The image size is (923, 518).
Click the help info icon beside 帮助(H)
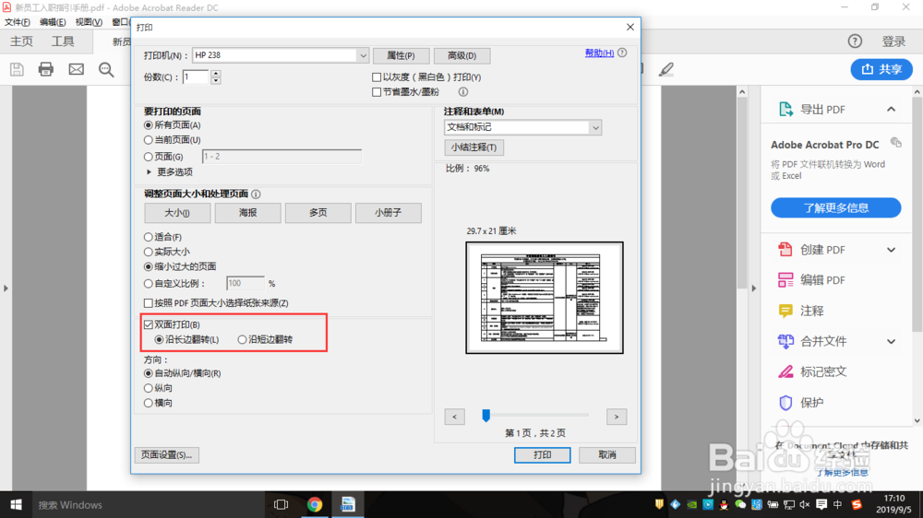coord(622,53)
